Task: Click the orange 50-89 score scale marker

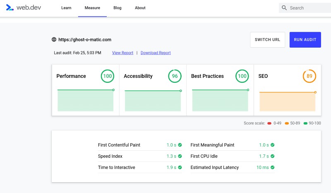Action: point(287,123)
